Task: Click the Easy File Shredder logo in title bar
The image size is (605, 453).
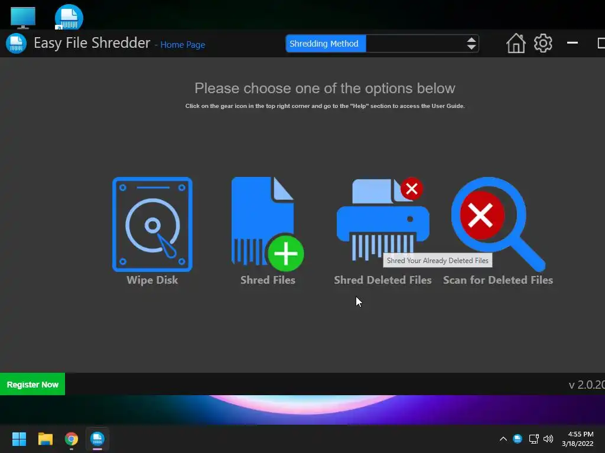Action: (16, 43)
